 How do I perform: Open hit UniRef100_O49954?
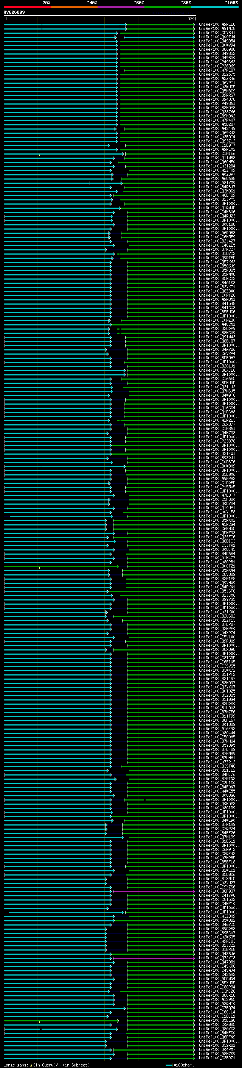[217, 41]
